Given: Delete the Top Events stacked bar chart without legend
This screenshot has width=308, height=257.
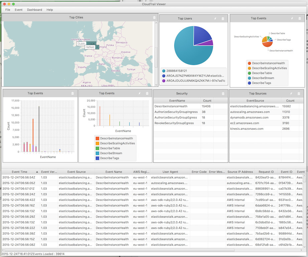Looking at the screenshot, I should click(x=72, y=93).
